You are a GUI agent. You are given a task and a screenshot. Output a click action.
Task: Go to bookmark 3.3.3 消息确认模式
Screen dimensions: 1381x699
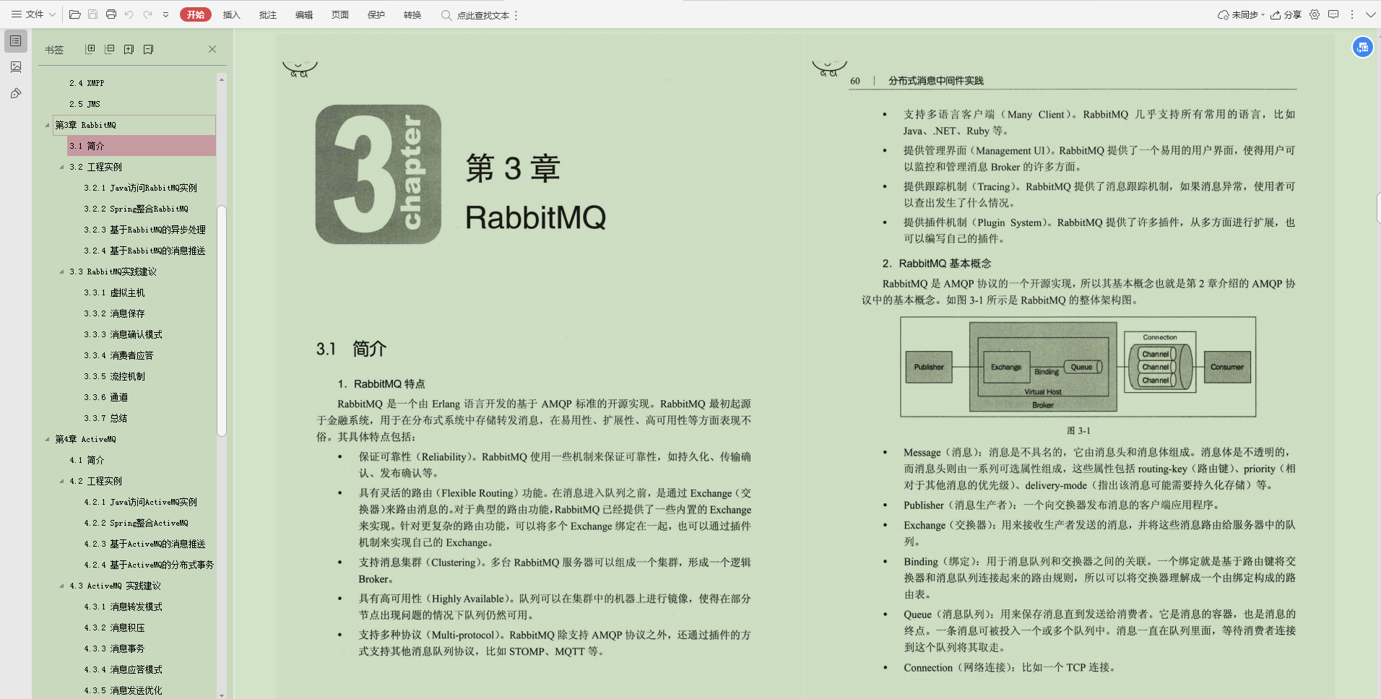123,334
